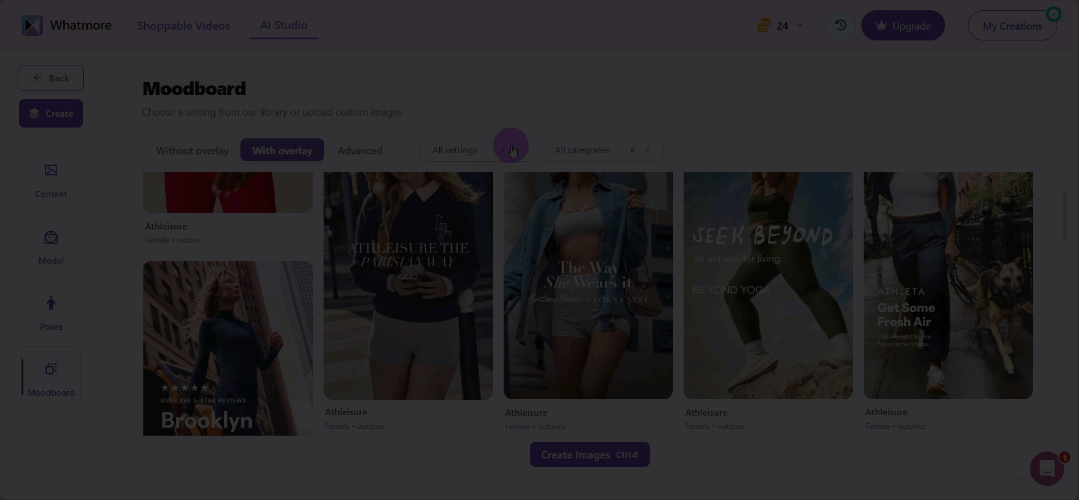Click the credits coins icon

pyautogui.click(x=764, y=26)
